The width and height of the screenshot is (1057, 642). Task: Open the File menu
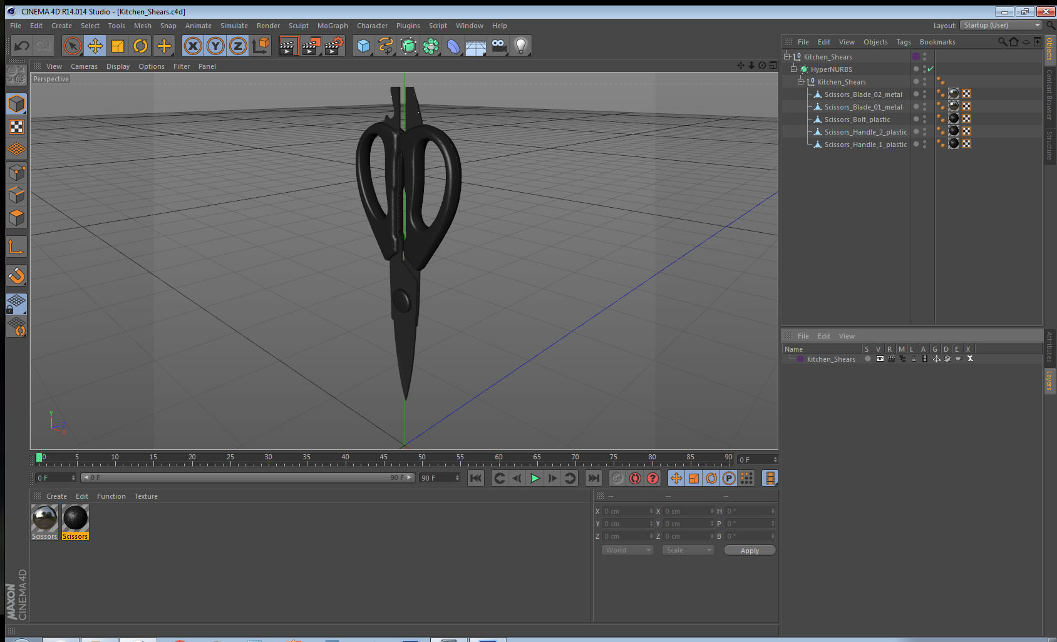click(16, 26)
